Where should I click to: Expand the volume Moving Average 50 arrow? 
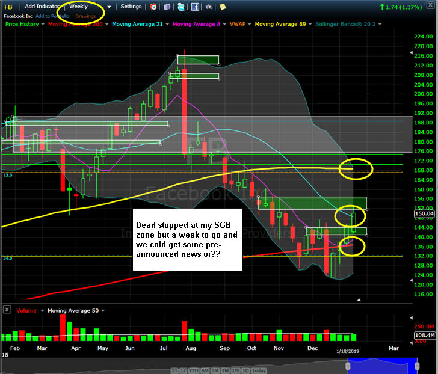[103, 311]
